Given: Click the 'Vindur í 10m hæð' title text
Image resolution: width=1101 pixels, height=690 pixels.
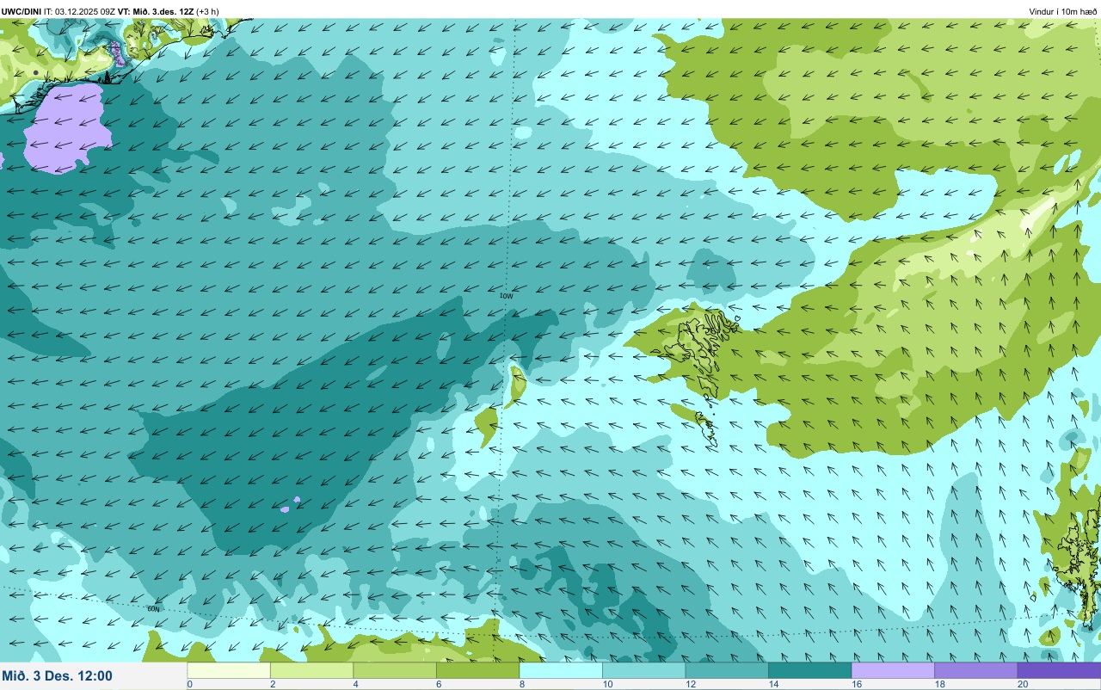Looking at the screenshot, I should [1062, 11].
